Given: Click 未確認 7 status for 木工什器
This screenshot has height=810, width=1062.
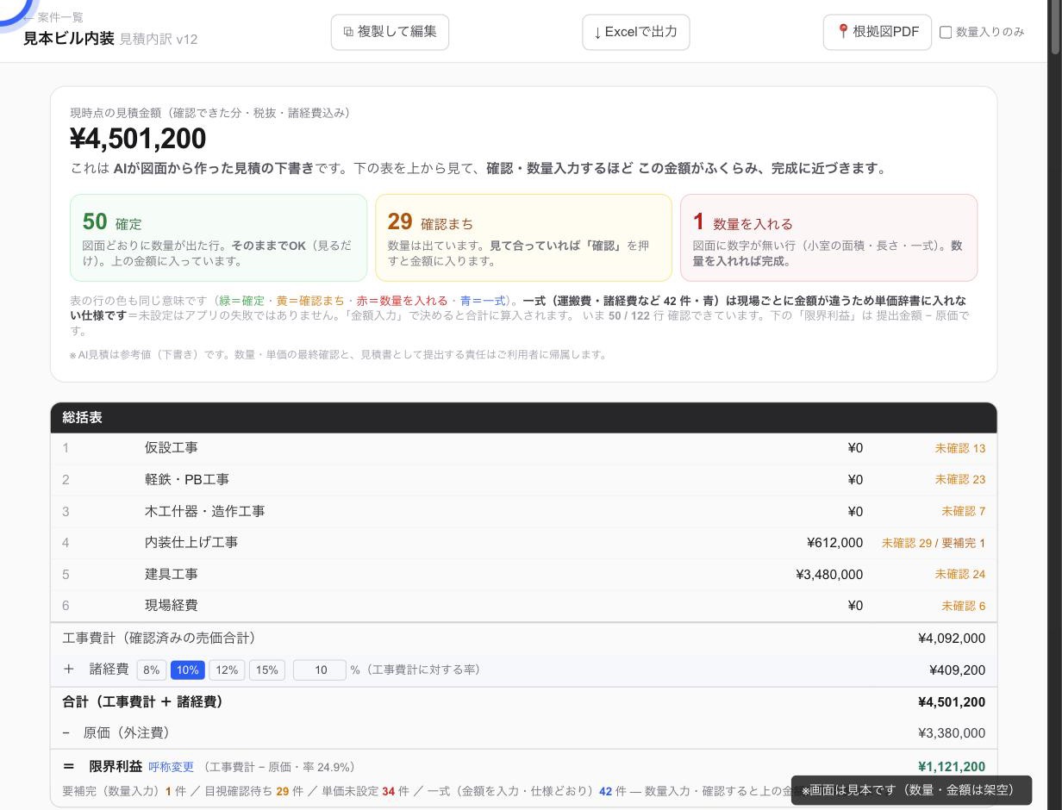Looking at the screenshot, I should 963,511.
